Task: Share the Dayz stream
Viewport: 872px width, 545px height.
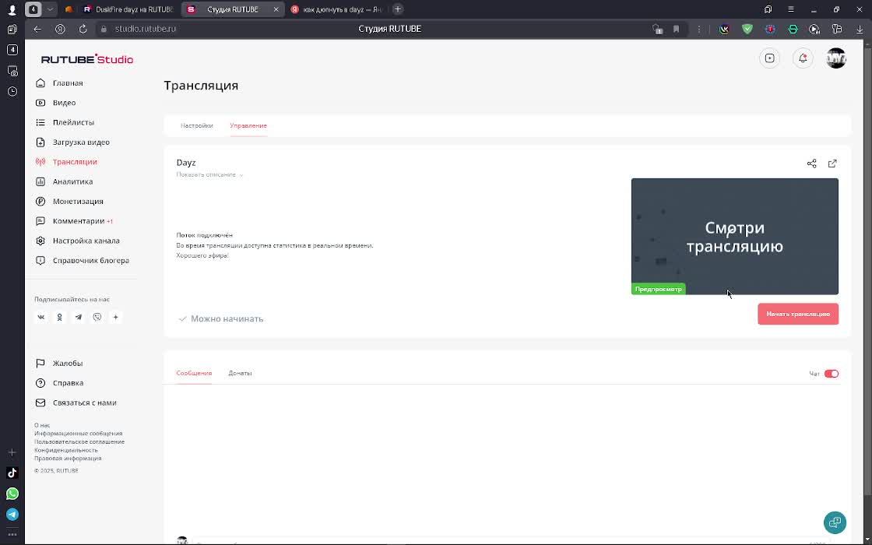Action: tap(811, 163)
